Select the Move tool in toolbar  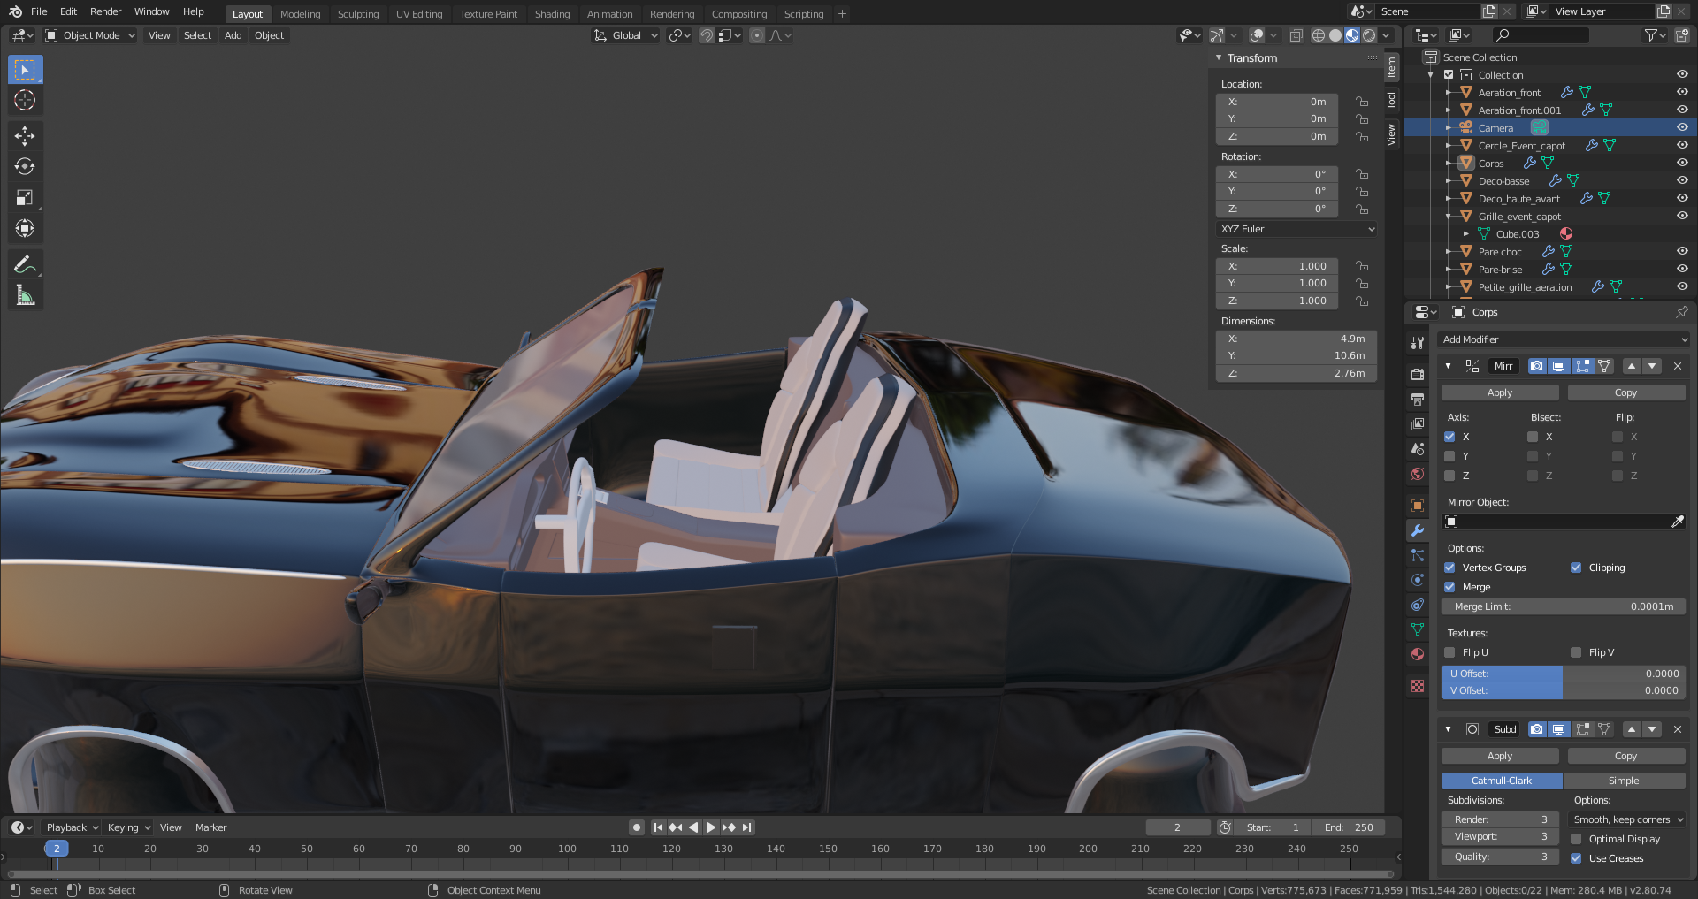click(x=25, y=135)
